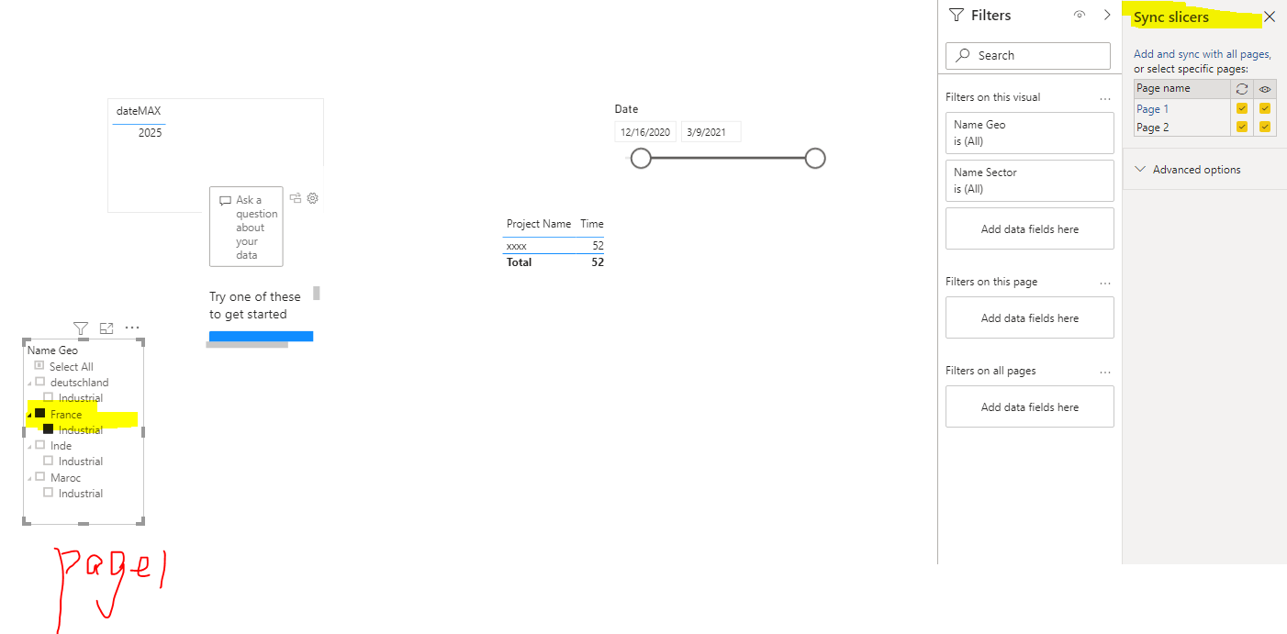Click Add data fields here under this page

(1029, 318)
